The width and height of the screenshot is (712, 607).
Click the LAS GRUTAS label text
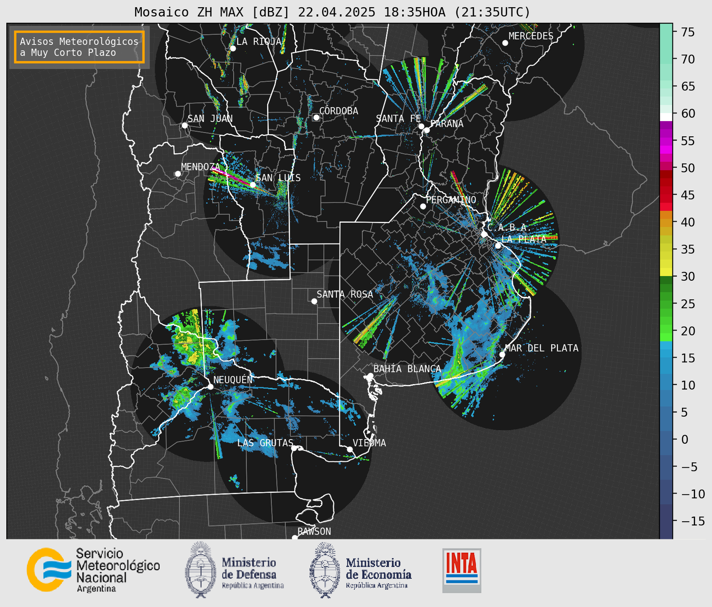[x=265, y=443]
